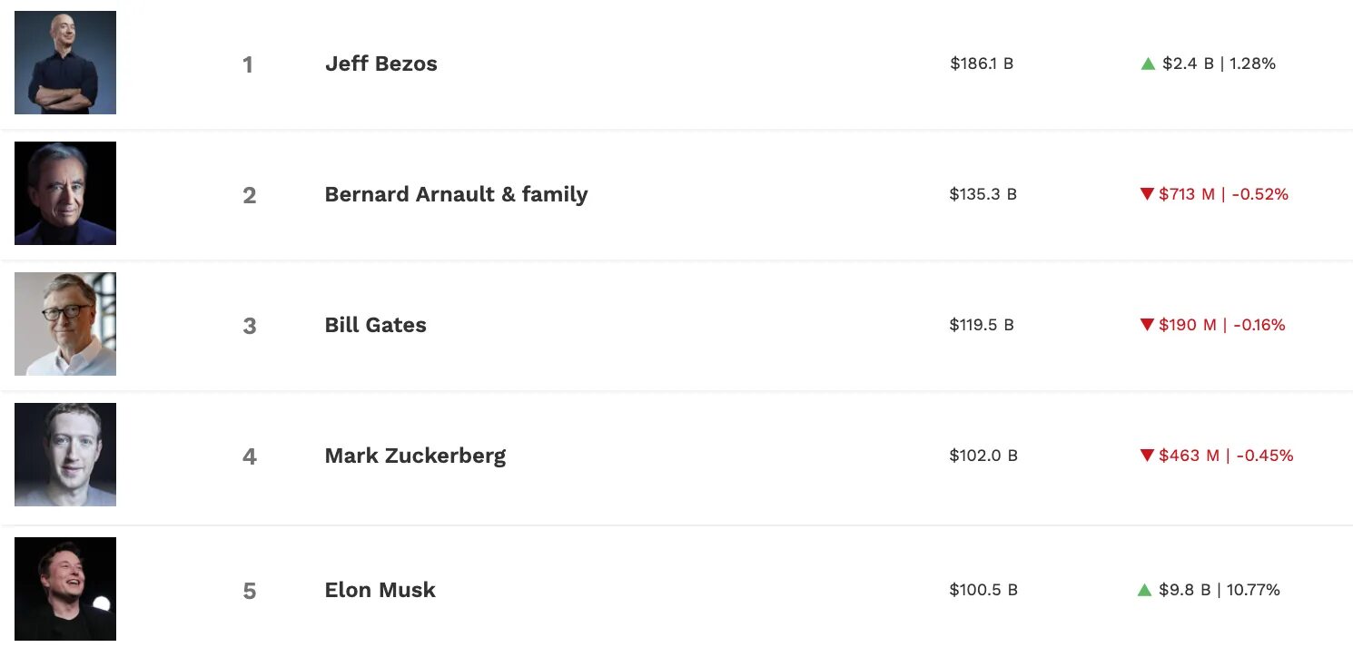The width and height of the screenshot is (1353, 657).
Task: Click red down arrow beside $713 M
Action: pyautogui.click(x=1147, y=194)
